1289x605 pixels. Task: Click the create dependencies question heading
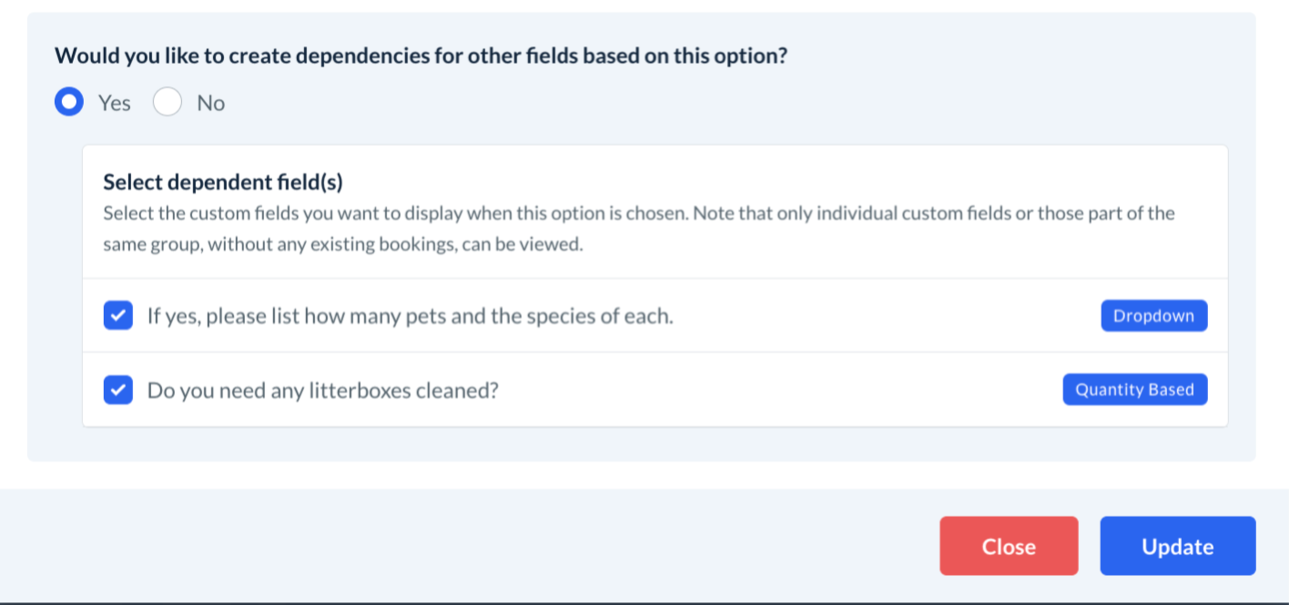[x=421, y=55]
